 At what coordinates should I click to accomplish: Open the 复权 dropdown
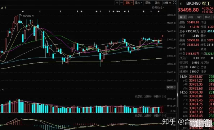pyautogui.click(x=129, y=3)
